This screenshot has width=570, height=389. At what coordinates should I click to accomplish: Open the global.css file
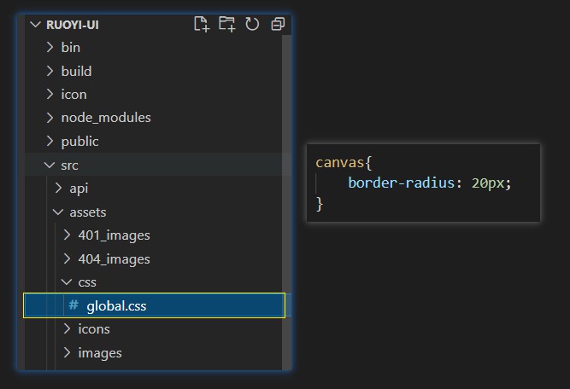click(116, 305)
